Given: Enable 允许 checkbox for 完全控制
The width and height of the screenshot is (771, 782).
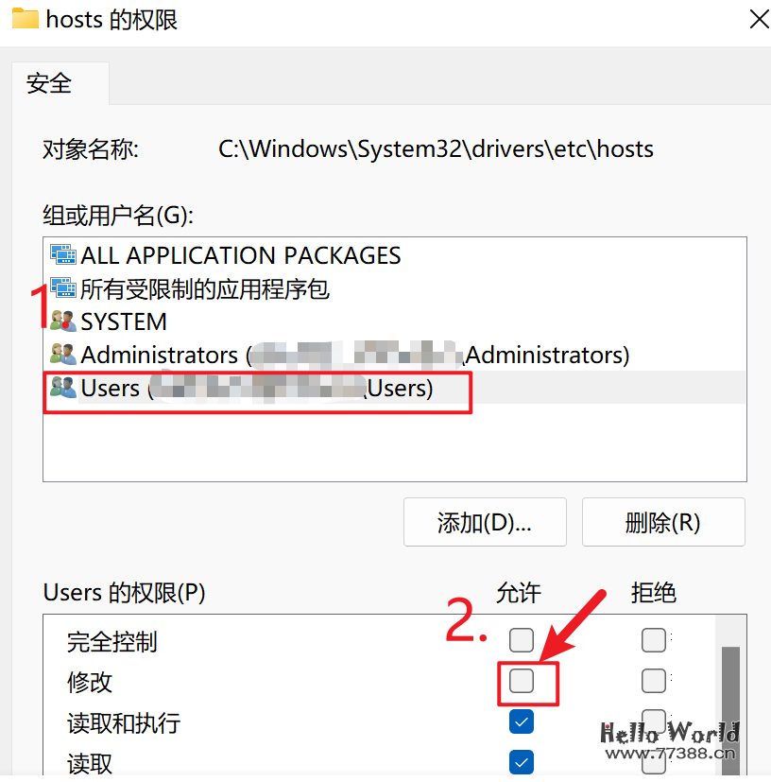Looking at the screenshot, I should coord(521,640).
